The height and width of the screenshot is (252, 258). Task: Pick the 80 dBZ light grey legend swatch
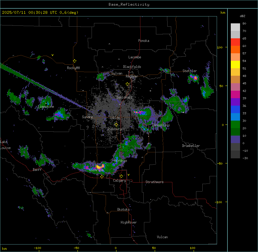(235, 27)
